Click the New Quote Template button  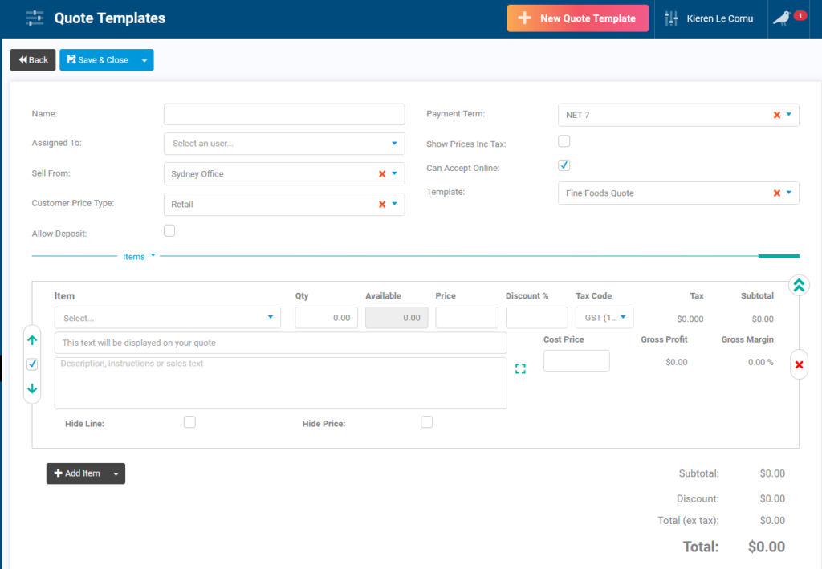tap(577, 17)
